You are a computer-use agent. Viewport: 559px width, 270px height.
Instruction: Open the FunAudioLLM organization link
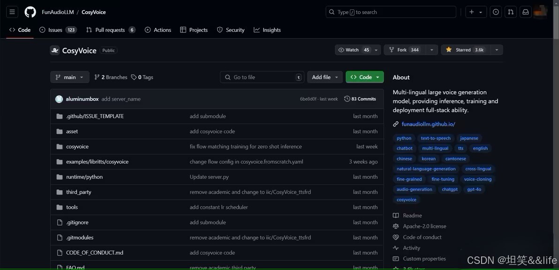tap(58, 12)
